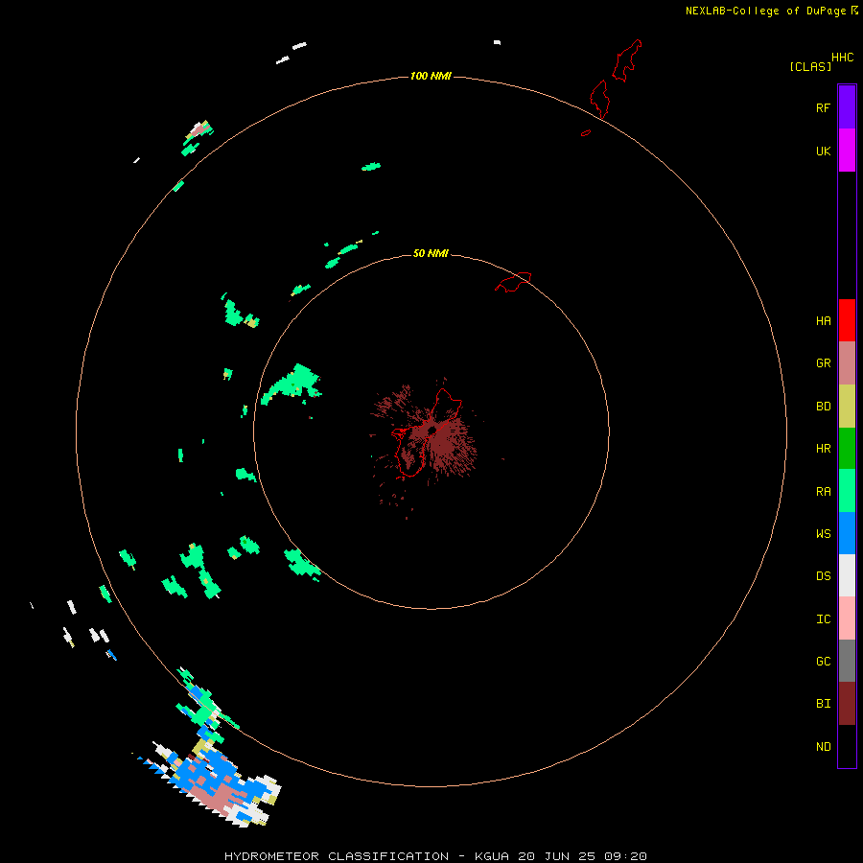Click the "NEXLAB-College of DuPage" credit text

[x=765, y=11]
